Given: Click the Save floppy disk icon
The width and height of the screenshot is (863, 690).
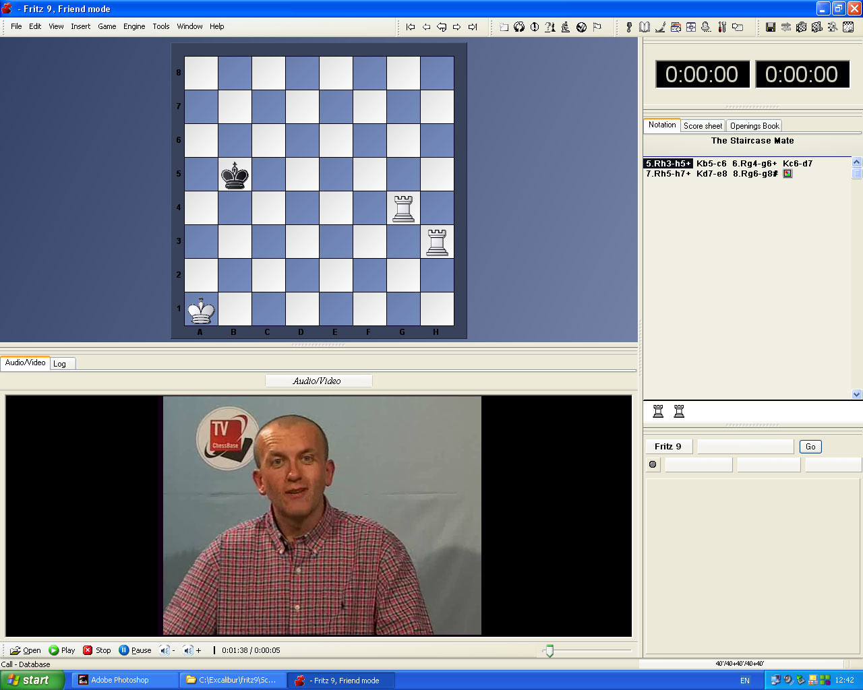Looking at the screenshot, I should [771, 27].
